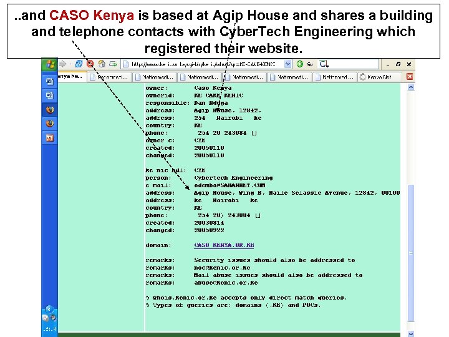The height and width of the screenshot is (337, 449).
Task: Click person value Cybertech Engineering
Action: pos(233,178)
